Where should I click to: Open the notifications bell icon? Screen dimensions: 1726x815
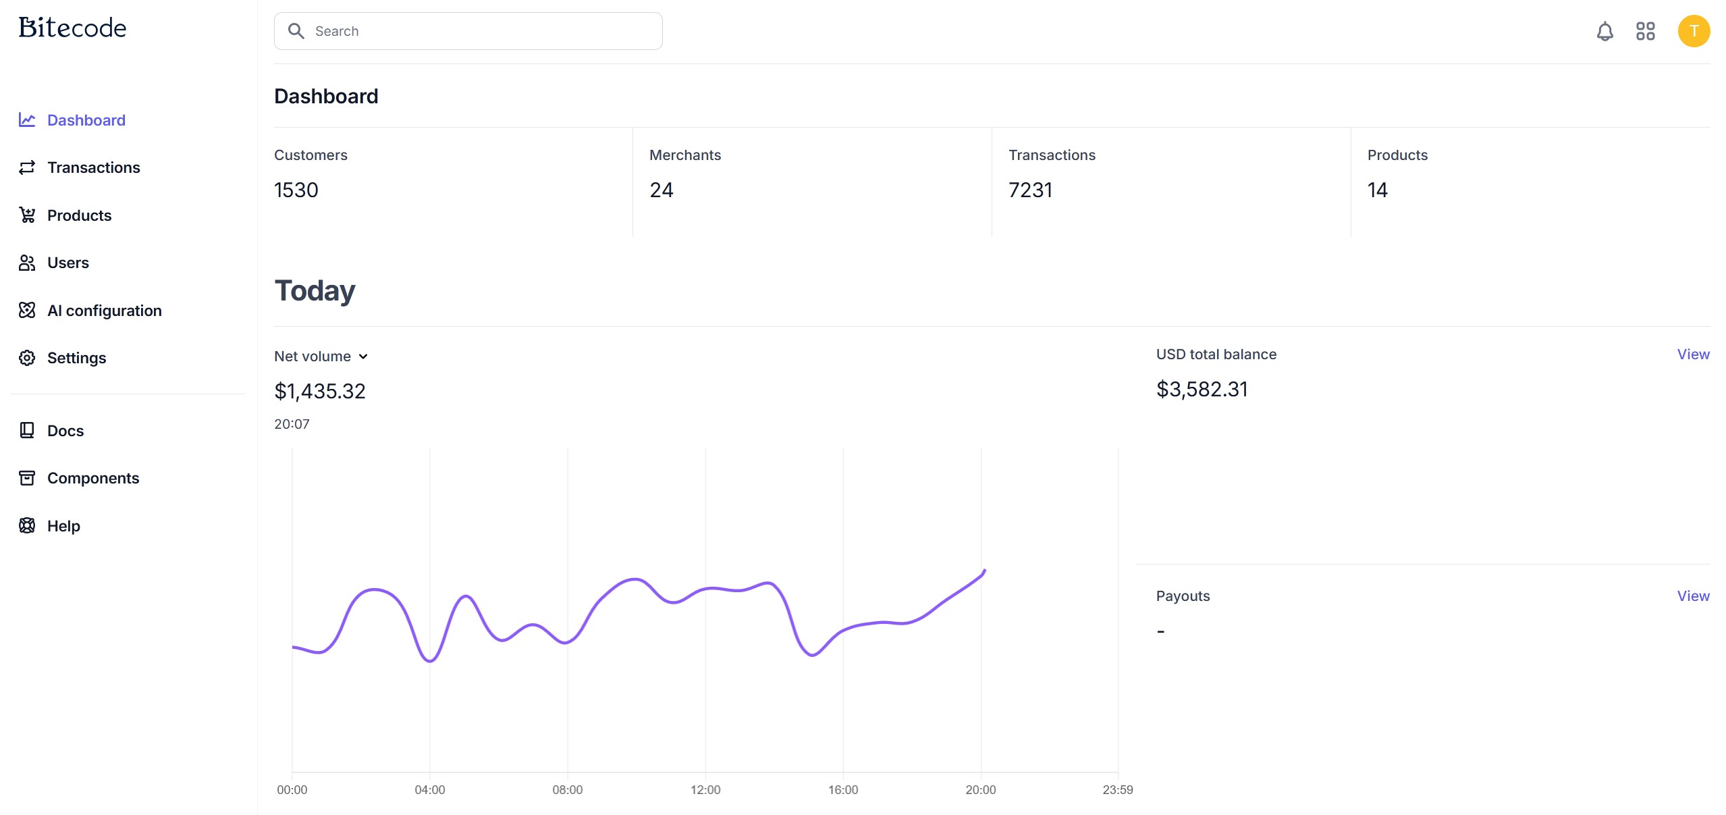(x=1604, y=31)
